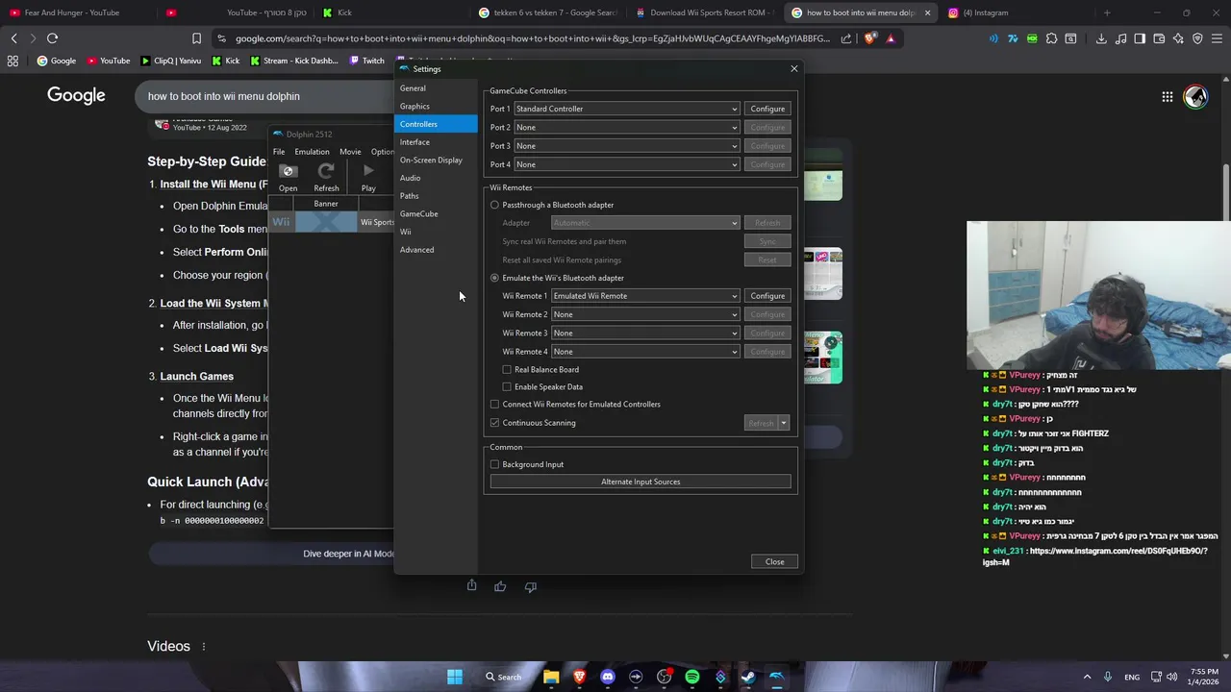
Task: Open Wii Remote 3 dropdown
Action: pyautogui.click(x=645, y=333)
